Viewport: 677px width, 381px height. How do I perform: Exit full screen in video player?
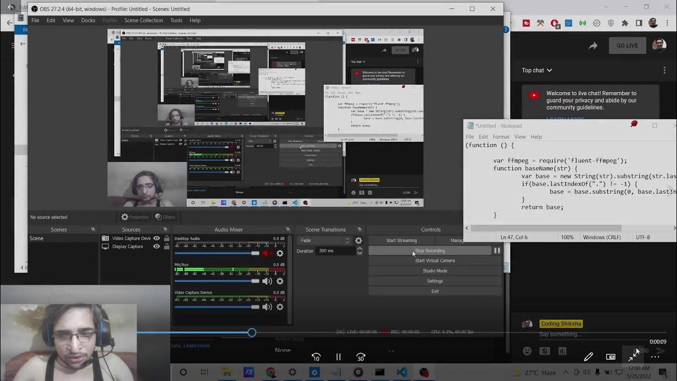pos(633,357)
